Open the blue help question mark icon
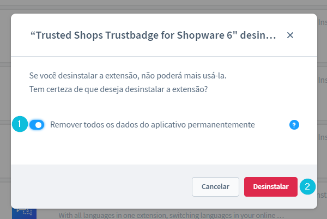Viewport: 327px width, 219px height. pyautogui.click(x=294, y=125)
